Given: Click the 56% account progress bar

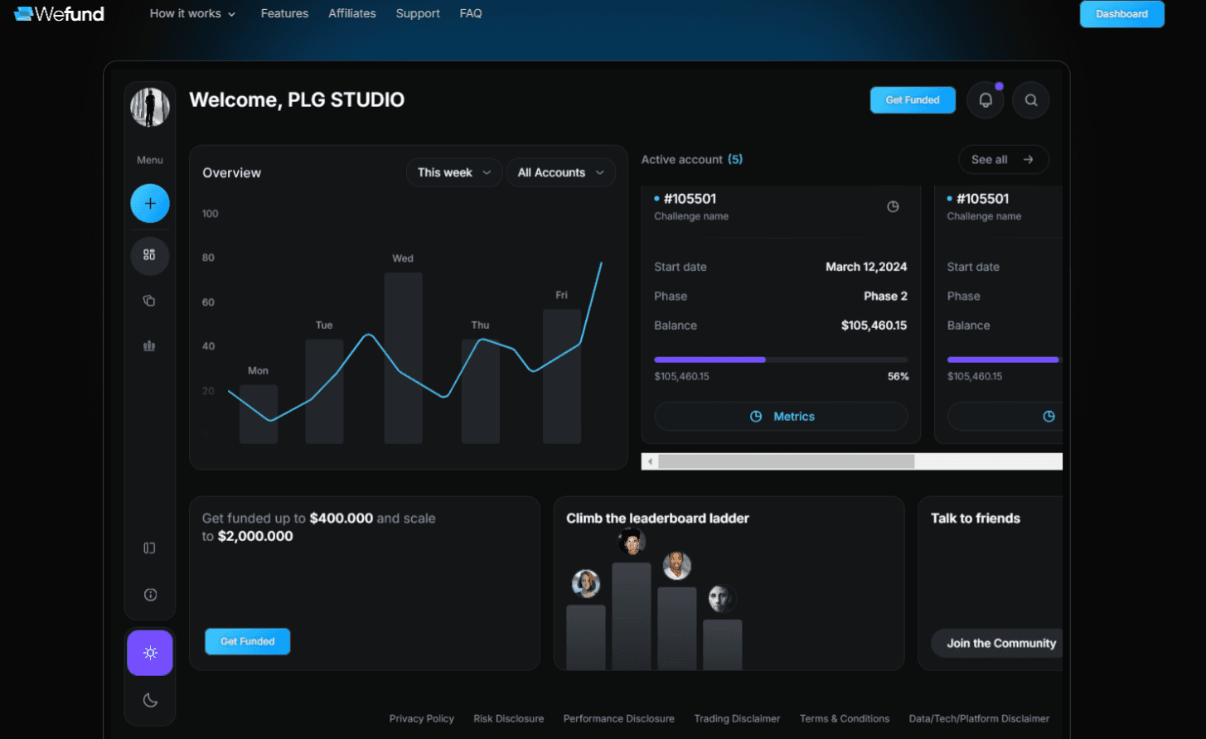Looking at the screenshot, I should click(x=781, y=360).
